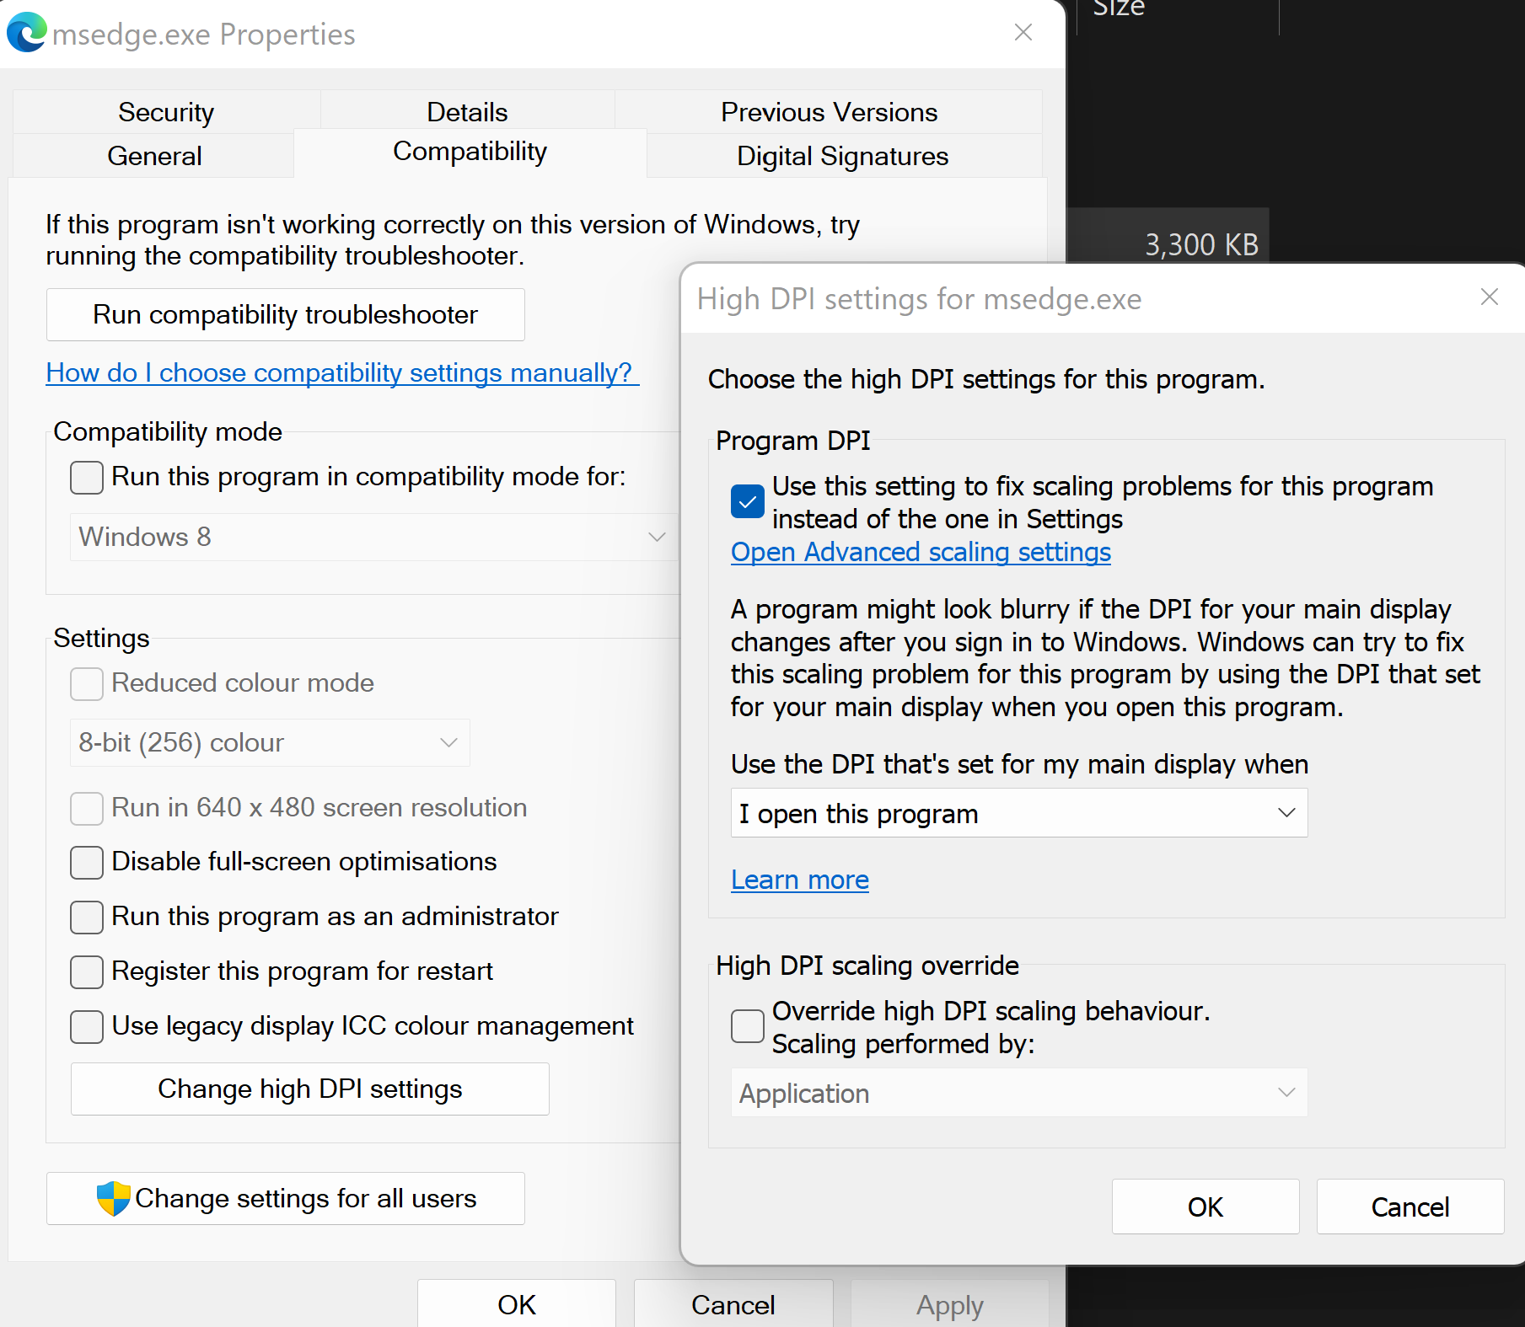Tick Override high DPI scaling behaviour checkbox

coord(748,1026)
